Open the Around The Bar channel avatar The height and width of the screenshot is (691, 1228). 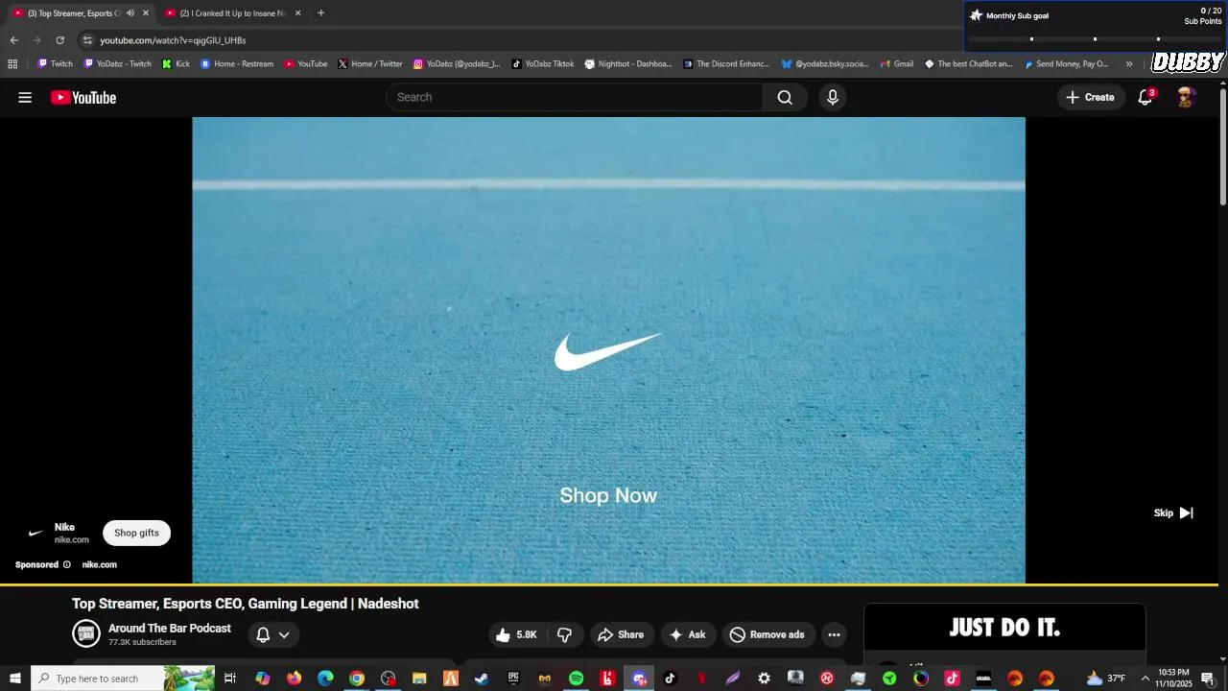click(86, 633)
